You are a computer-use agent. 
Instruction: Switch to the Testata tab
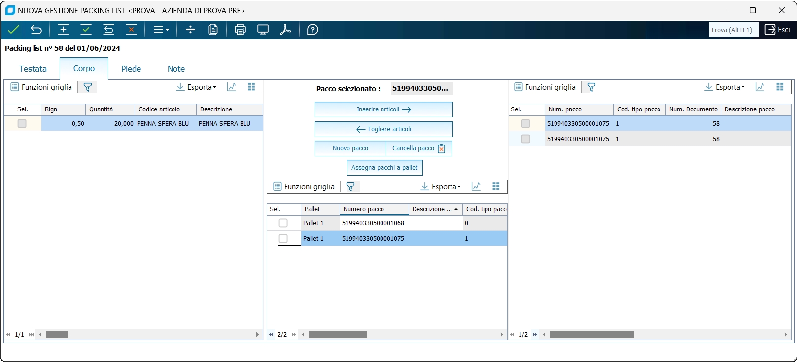[33, 69]
